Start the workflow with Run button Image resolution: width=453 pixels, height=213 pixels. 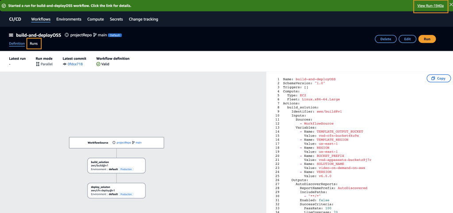pyautogui.click(x=427, y=39)
